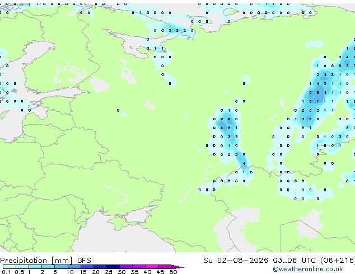Image resolution: width=355 pixels, height=274 pixels.
Task: Pick the 2–5 mm legend swatch
Action: click(48, 267)
